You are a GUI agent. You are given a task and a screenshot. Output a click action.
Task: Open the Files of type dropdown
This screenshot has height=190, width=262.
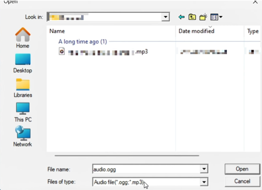coord(204,182)
